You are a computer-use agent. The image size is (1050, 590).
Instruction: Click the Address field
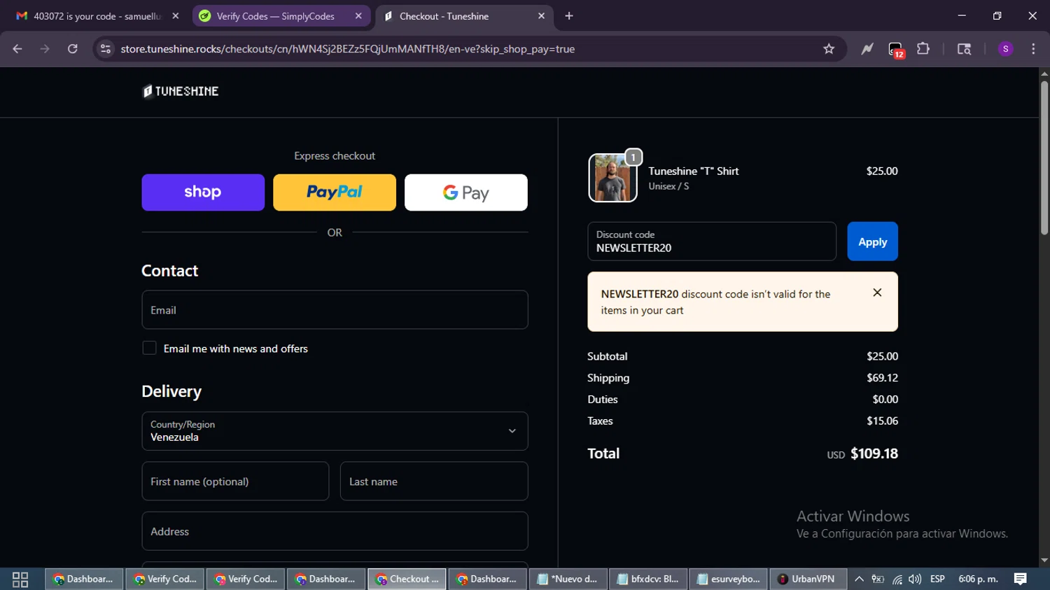pyautogui.click(x=335, y=531)
